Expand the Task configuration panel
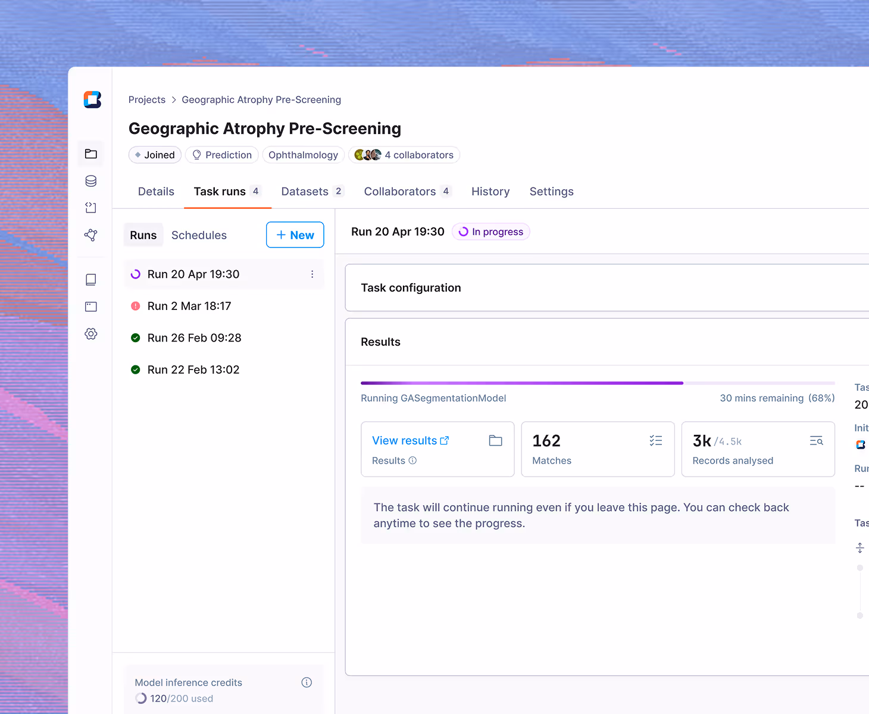The image size is (869, 714). 607,288
